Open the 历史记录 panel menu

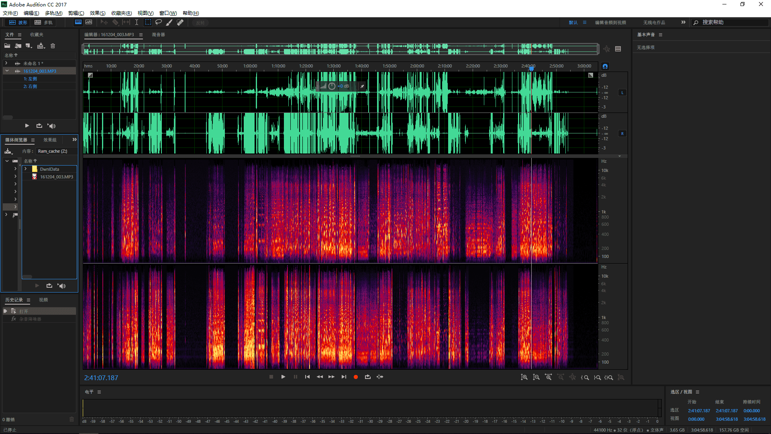click(x=29, y=300)
